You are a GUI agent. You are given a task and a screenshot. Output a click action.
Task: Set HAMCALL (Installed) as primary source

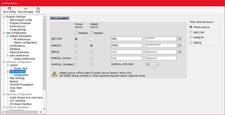click(x=76, y=64)
